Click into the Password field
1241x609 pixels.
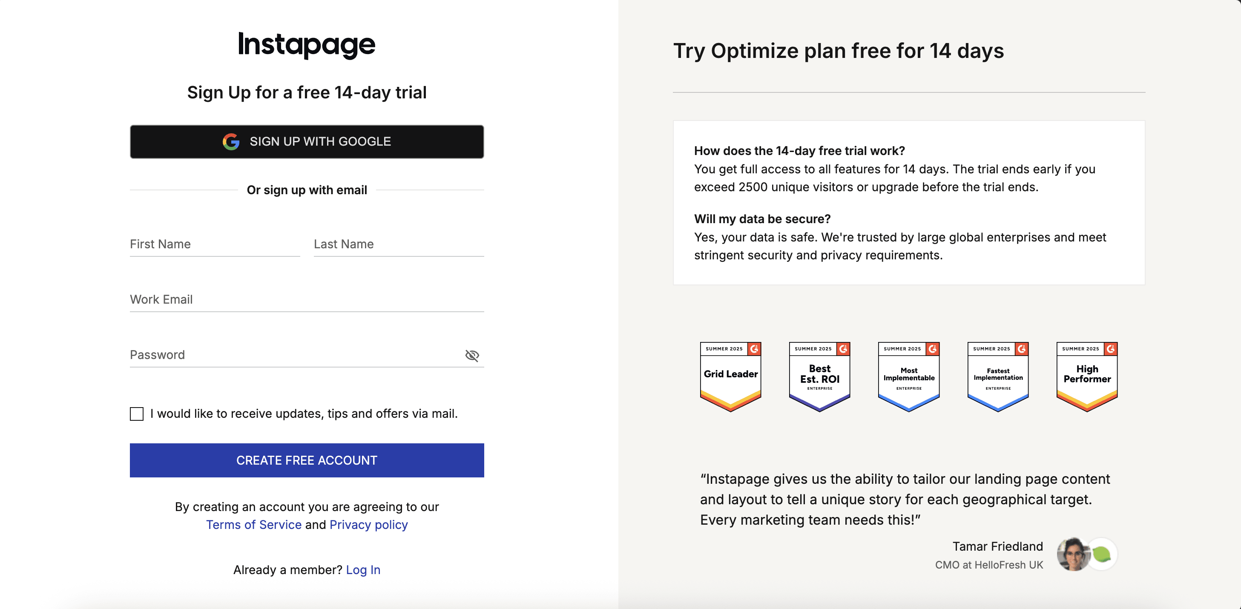(x=294, y=355)
